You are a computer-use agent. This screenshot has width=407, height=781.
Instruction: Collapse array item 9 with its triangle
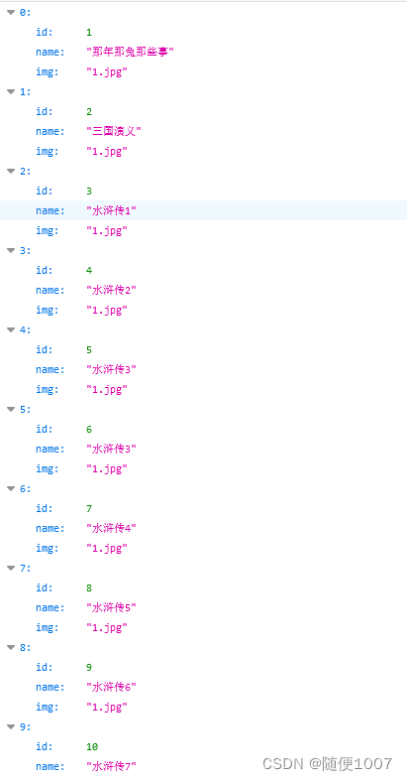(x=11, y=727)
